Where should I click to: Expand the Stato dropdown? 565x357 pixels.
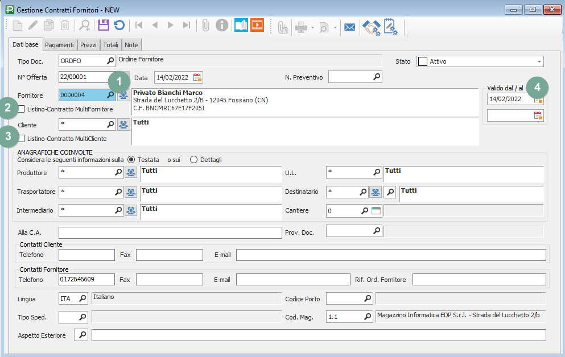point(538,61)
